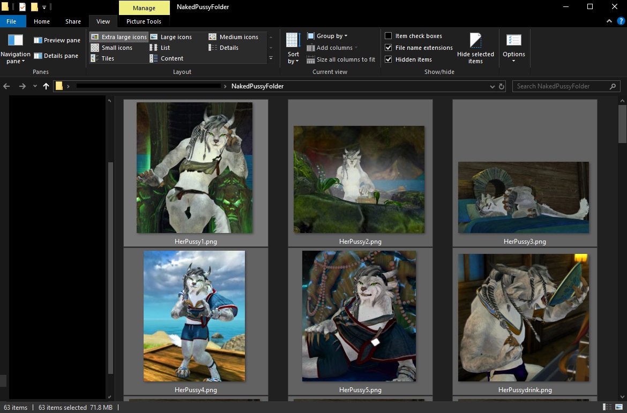627x413 pixels.
Task: Click the file list vertical scrollbar
Action: 622,123
